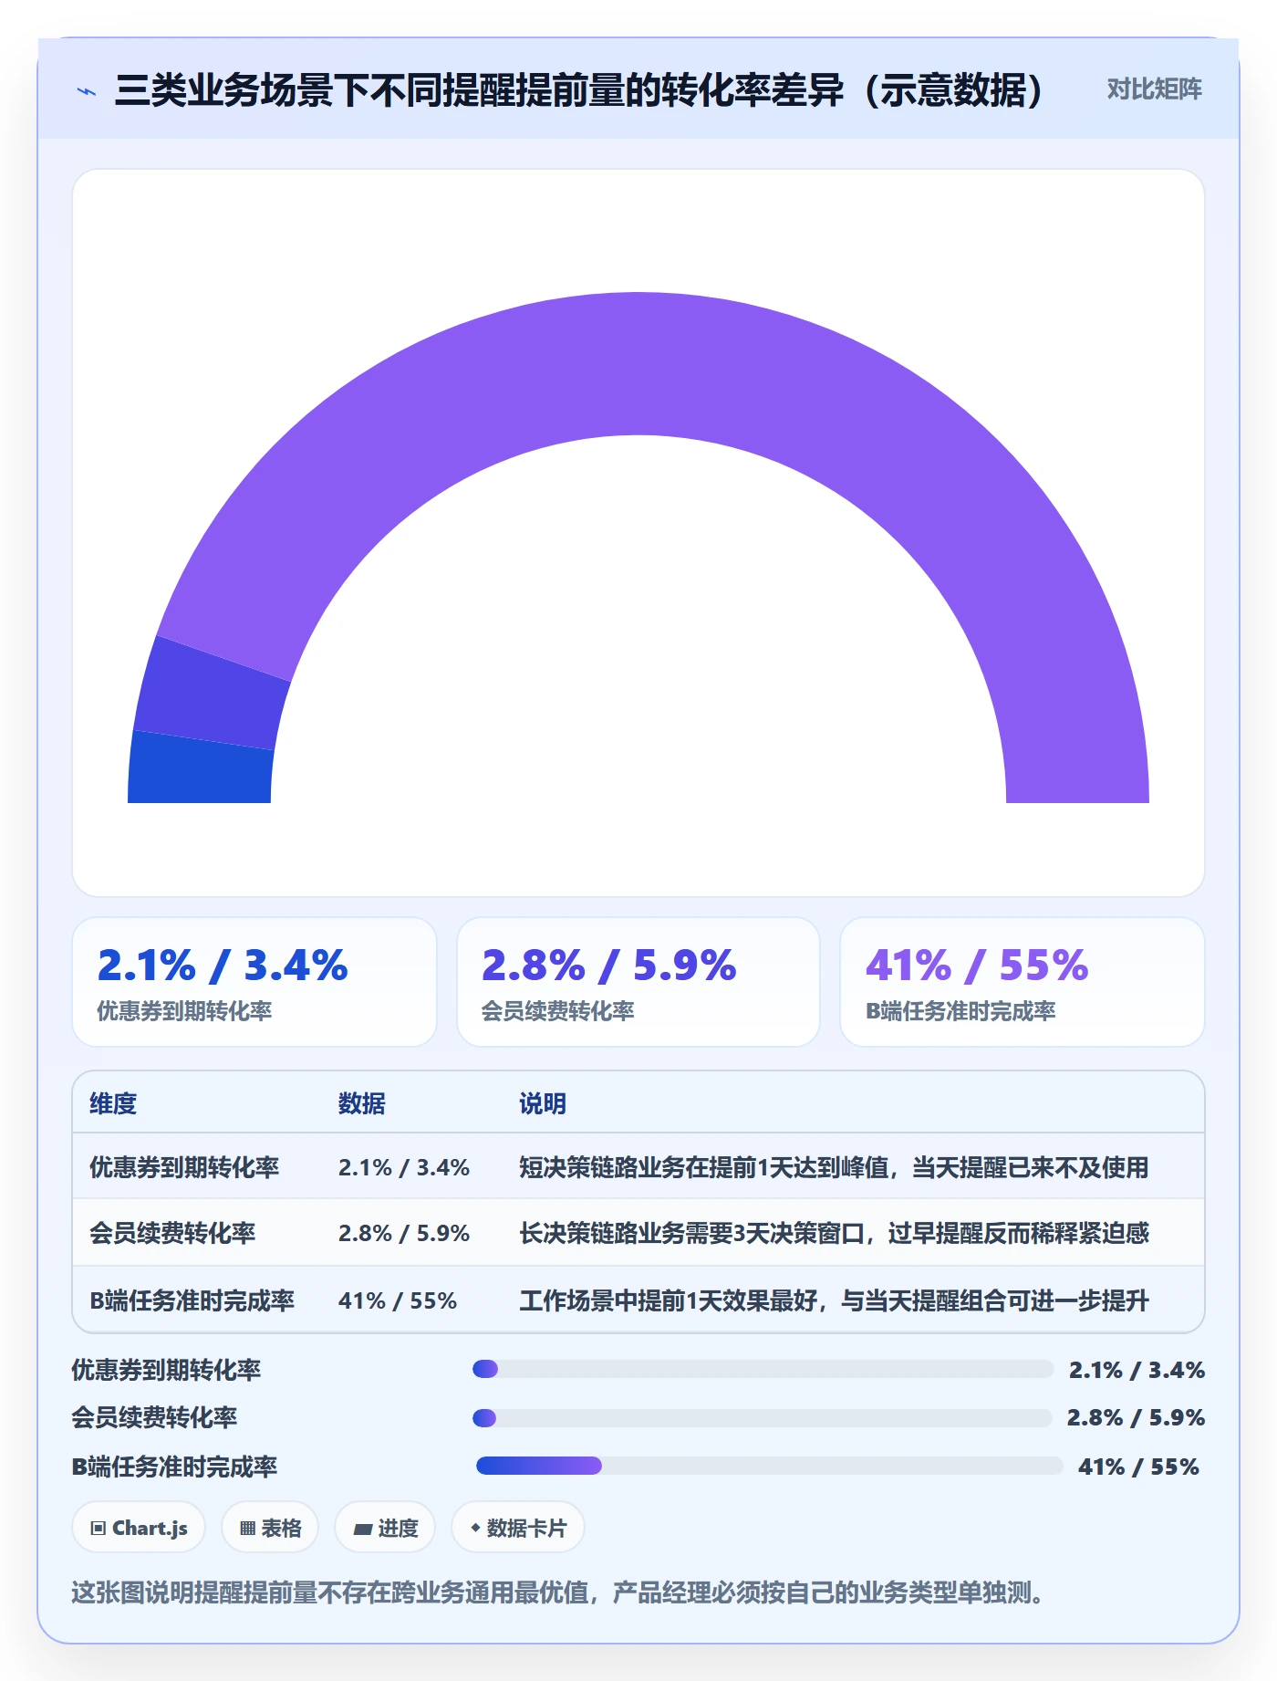
Task: Select table row cell 优惠券到期转化率
Action: click(x=184, y=1167)
